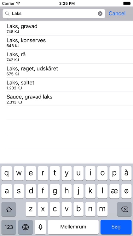Viewport: 133px width, 236px height.
Task: Tap the ø key on the keyboard
Action: coord(126,191)
